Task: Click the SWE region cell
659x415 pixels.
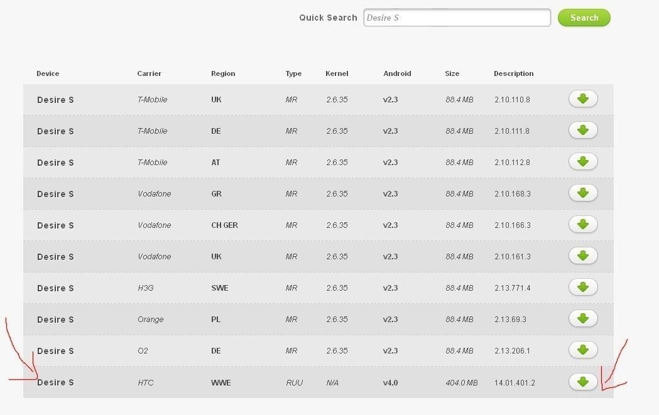Action: (220, 288)
